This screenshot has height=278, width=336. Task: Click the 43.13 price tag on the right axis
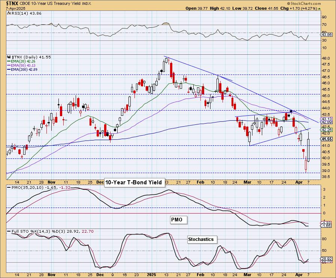(327, 119)
